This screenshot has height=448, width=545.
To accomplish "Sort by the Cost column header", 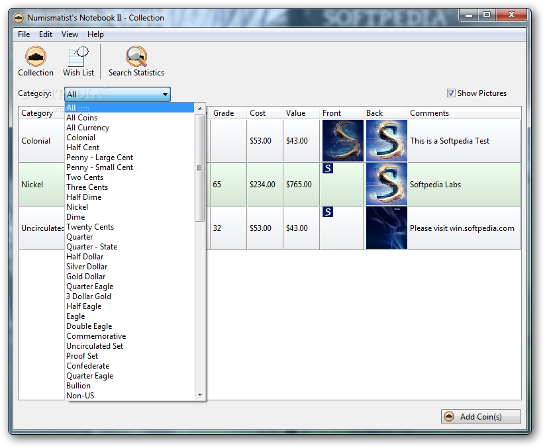I will coord(265,113).
